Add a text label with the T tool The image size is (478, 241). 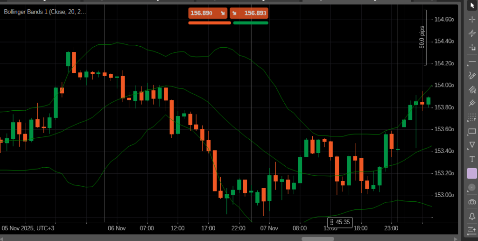click(x=472, y=160)
